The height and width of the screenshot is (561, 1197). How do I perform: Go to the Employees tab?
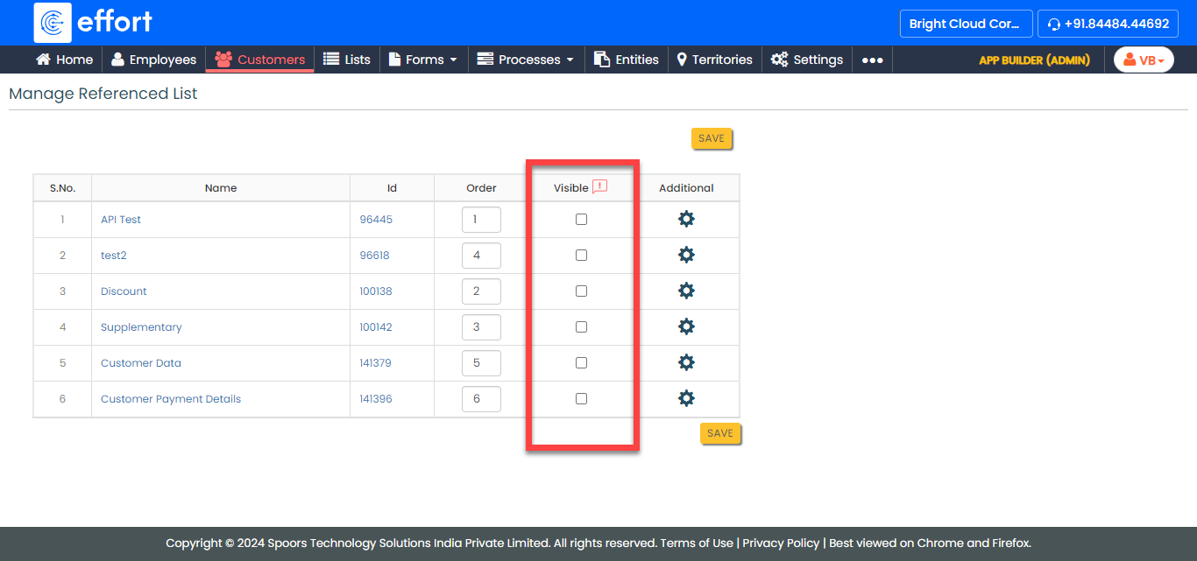coord(153,60)
